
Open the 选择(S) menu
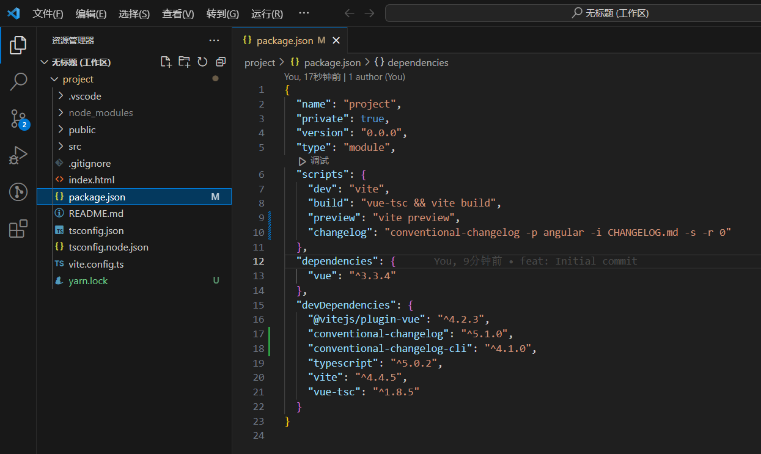click(134, 13)
